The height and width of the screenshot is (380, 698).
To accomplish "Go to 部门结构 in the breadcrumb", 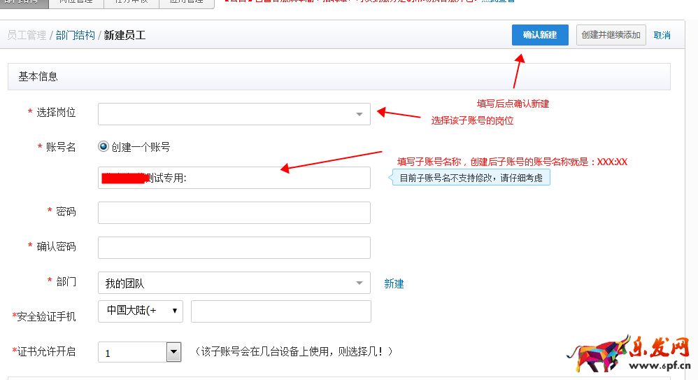I will [x=76, y=35].
